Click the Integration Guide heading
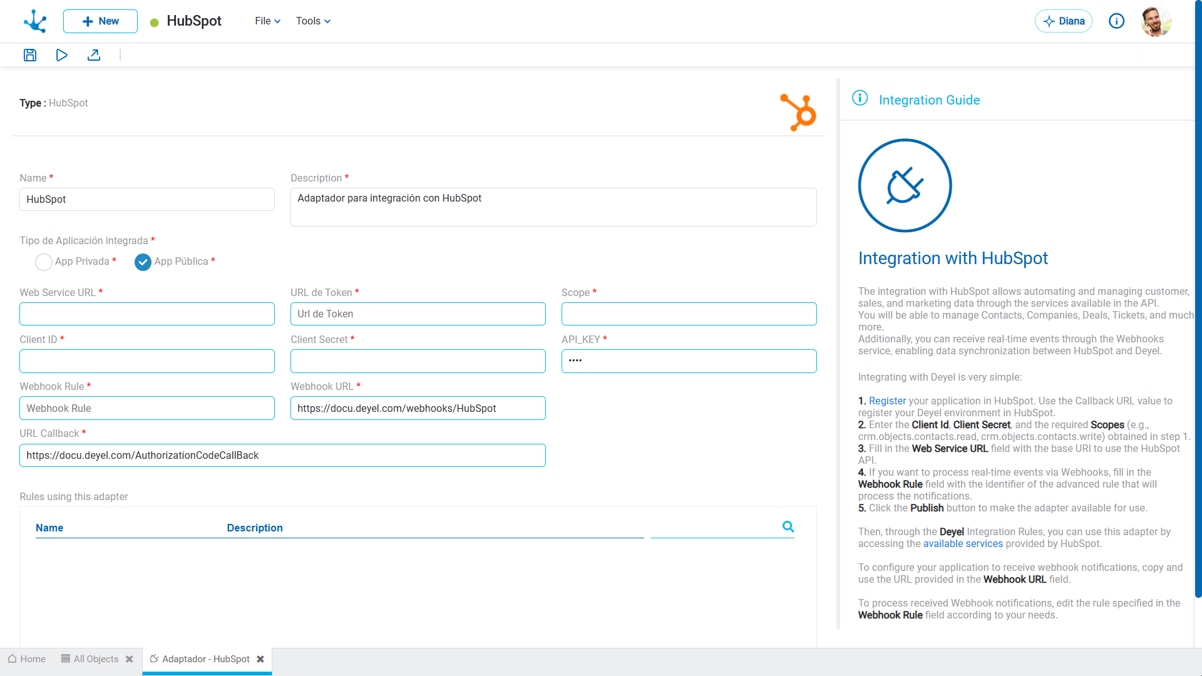 tap(929, 100)
